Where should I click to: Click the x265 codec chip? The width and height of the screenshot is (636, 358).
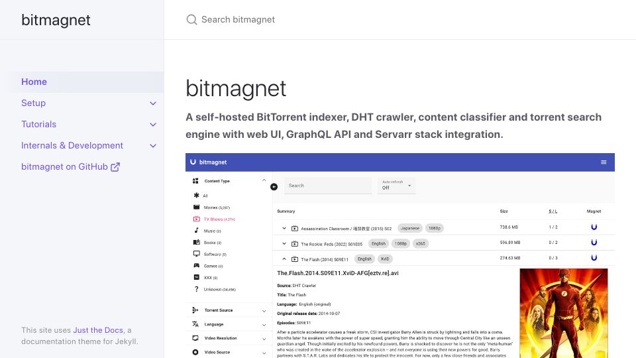click(421, 243)
